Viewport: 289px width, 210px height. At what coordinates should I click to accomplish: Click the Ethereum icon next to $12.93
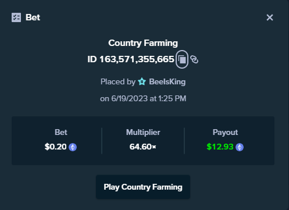[240, 147]
